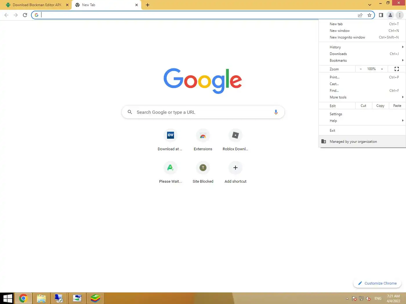Switch to Download Blockman Editor APK tab

[x=37, y=5]
